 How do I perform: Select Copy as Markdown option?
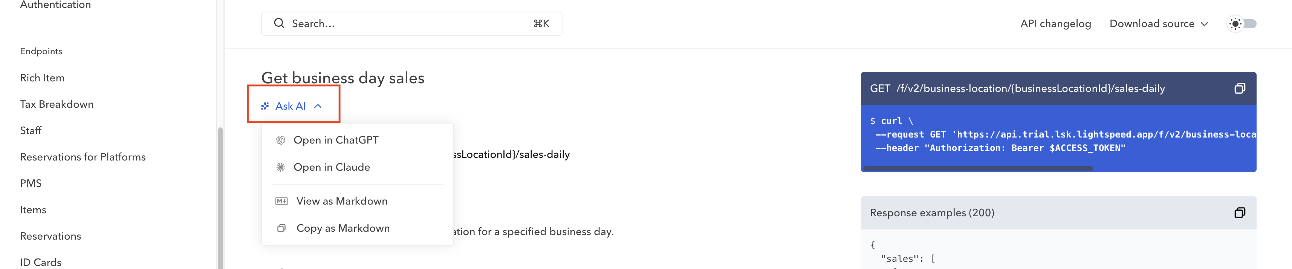point(343,228)
